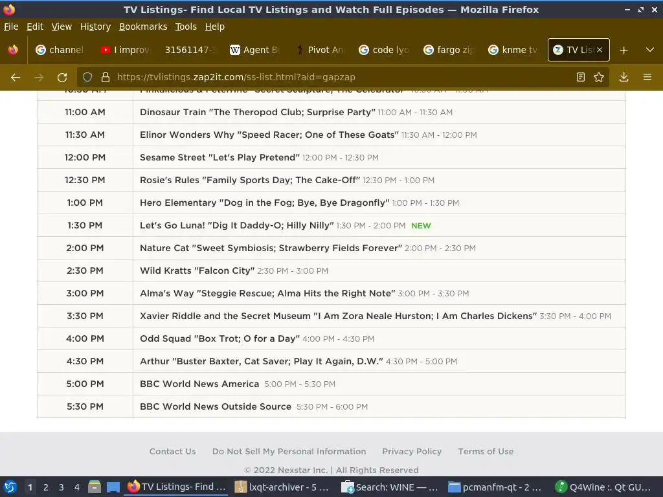
Task: Switch to virtual desktop 2
Action: pos(46,487)
